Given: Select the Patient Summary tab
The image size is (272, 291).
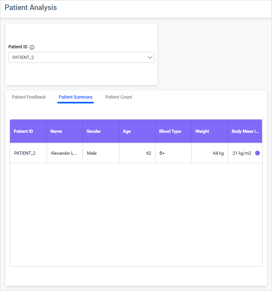Looking at the screenshot, I should pyautogui.click(x=75, y=97).
